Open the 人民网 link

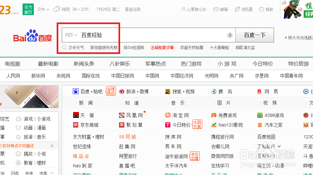13,76
